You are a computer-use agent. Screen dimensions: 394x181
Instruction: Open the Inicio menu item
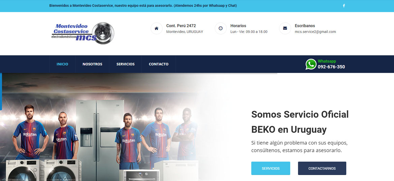point(62,64)
